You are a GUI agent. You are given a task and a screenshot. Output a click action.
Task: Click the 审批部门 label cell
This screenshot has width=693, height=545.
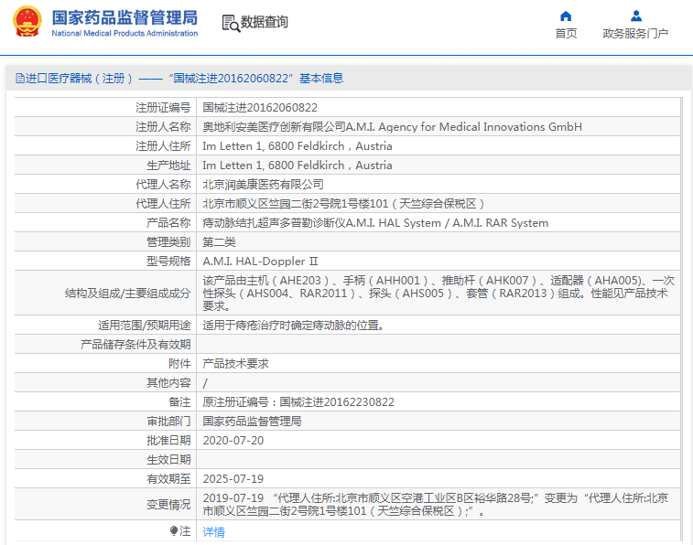coord(168,422)
